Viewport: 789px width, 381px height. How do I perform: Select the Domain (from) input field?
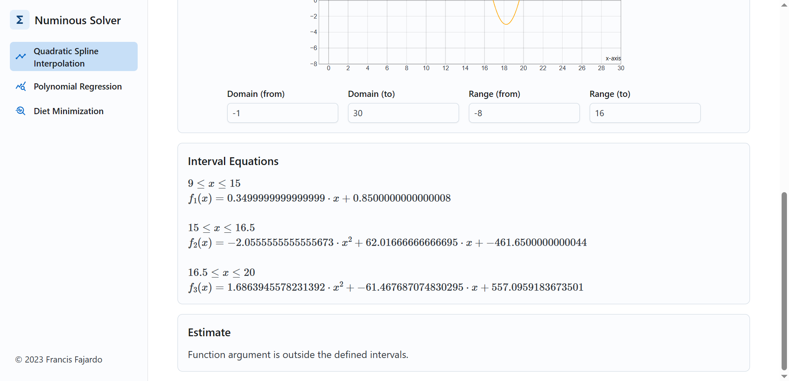coord(282,113)
